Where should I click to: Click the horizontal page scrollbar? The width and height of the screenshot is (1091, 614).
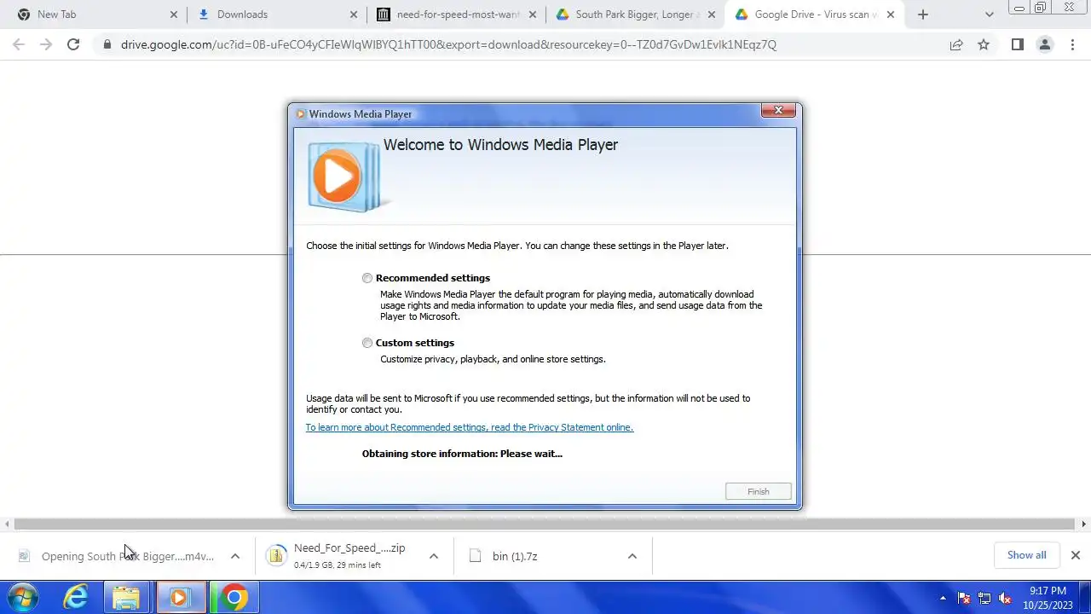coord(545,524)
